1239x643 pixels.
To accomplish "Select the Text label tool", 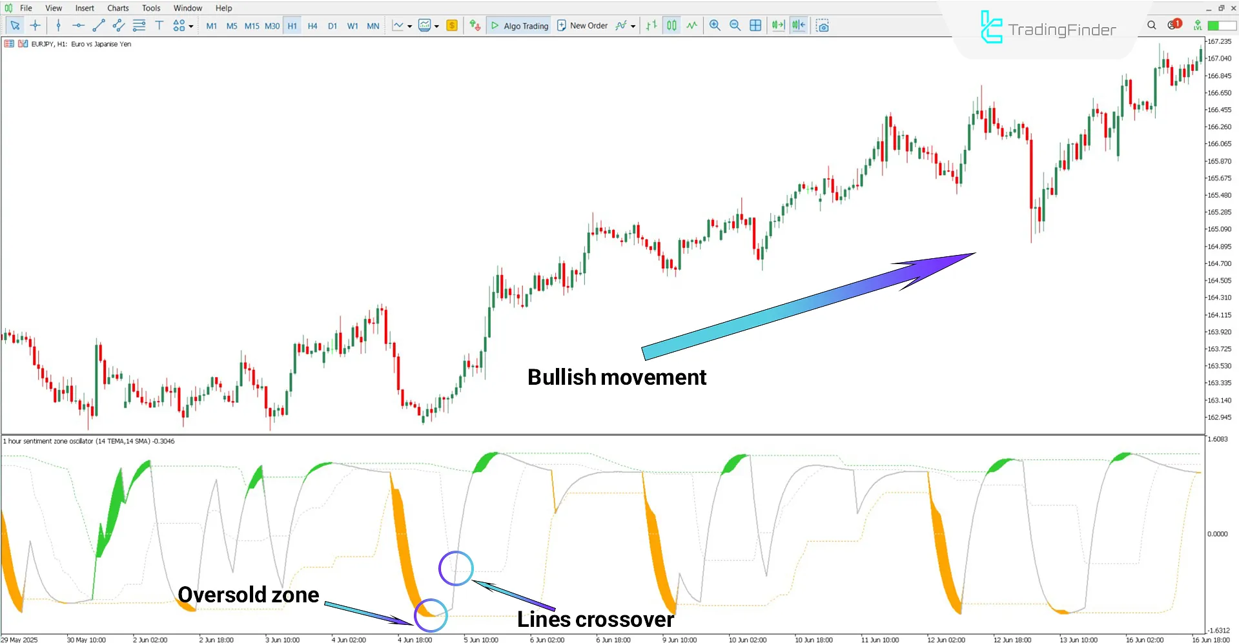I will [x=159, y=25].
